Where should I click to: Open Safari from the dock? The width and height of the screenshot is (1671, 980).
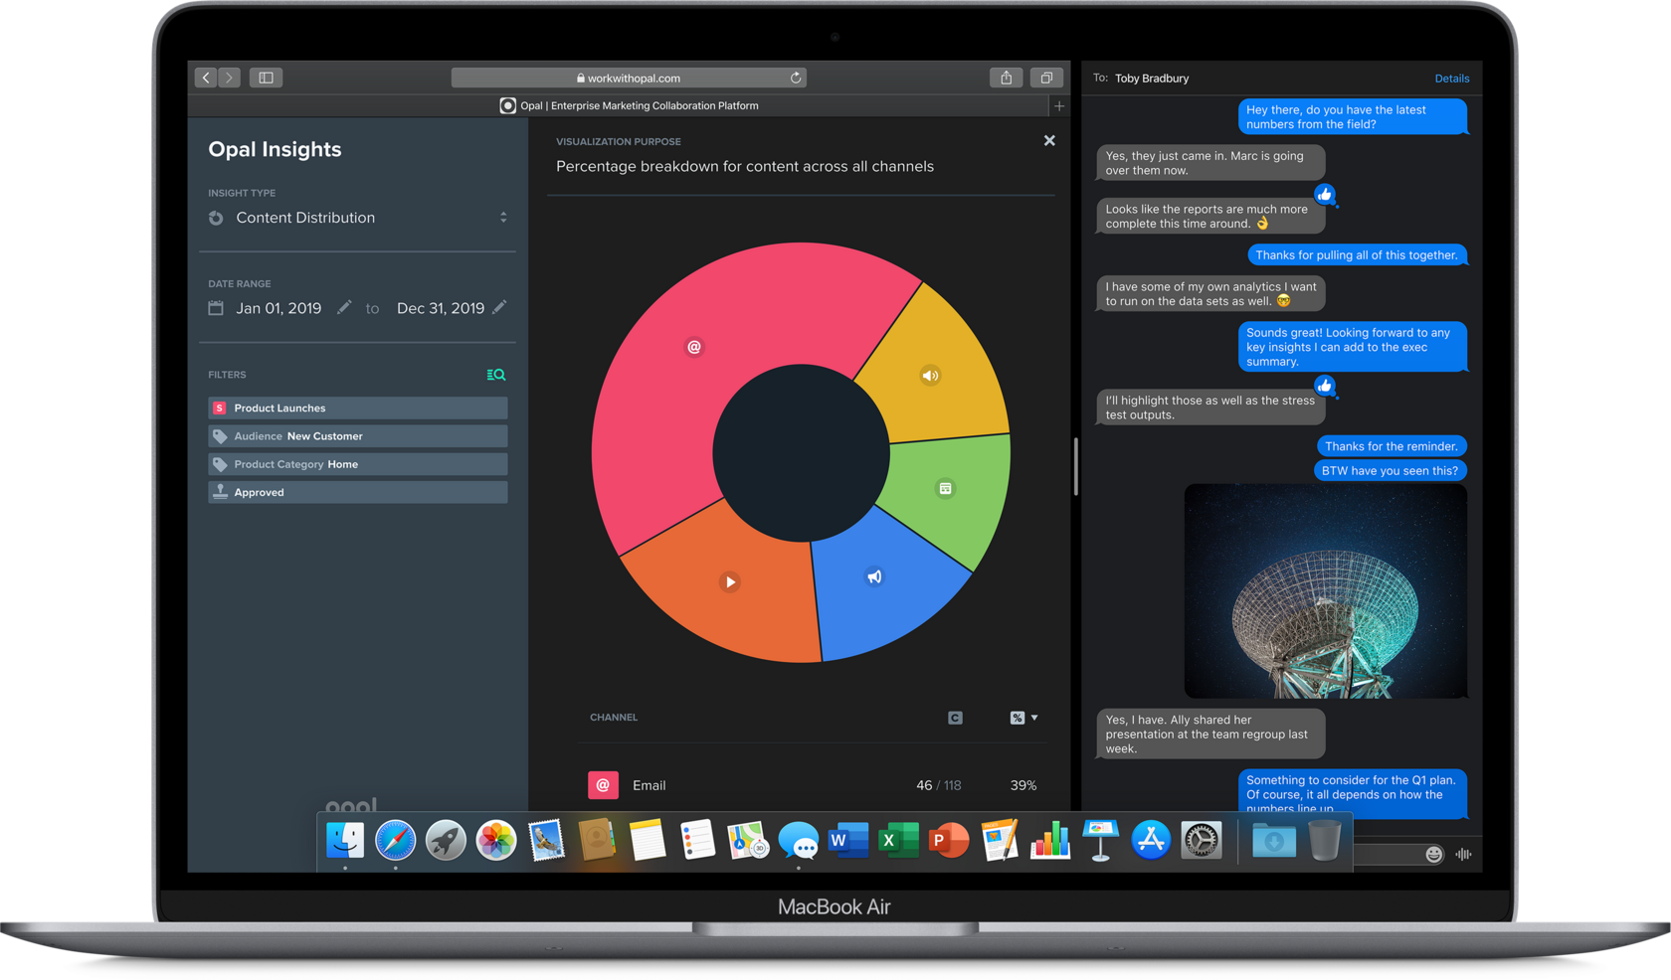[x=396, y=841]
